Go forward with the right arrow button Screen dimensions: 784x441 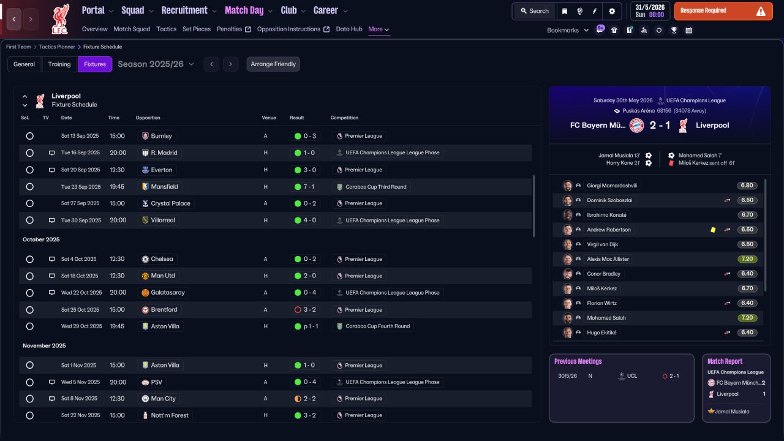pyautogui.click(x=31, y=19)
